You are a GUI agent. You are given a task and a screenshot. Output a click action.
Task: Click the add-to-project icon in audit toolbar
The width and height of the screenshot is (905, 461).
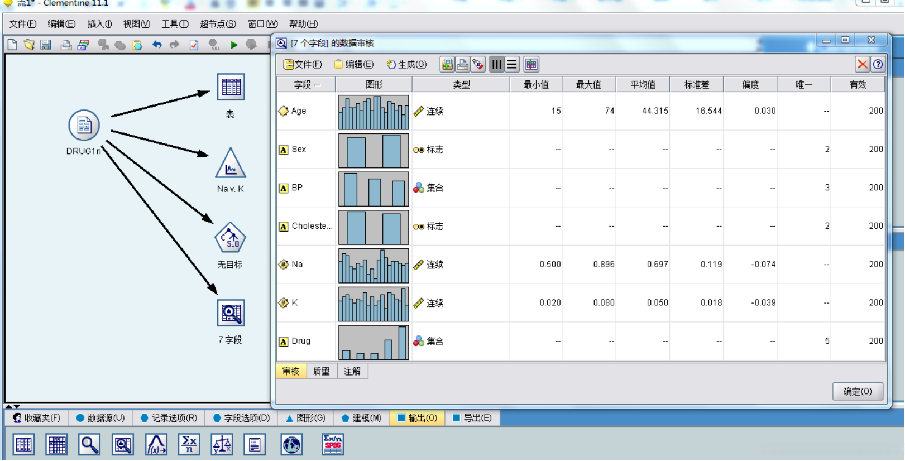[447, 65]
